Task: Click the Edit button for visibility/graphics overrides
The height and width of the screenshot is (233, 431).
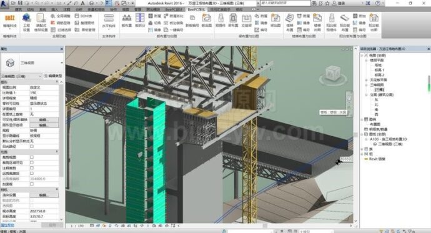Action: click(x=44, y=120)
